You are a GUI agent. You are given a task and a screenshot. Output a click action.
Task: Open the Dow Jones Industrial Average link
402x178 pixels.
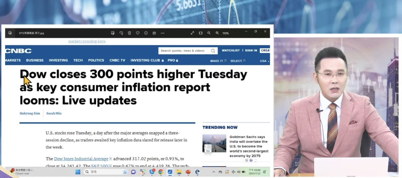(x=81, y=159)
